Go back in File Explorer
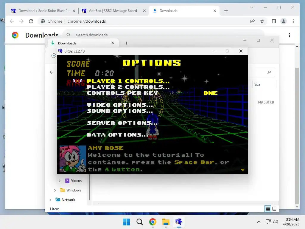Screen dimensions: 305x229 [x=51, y=72]
